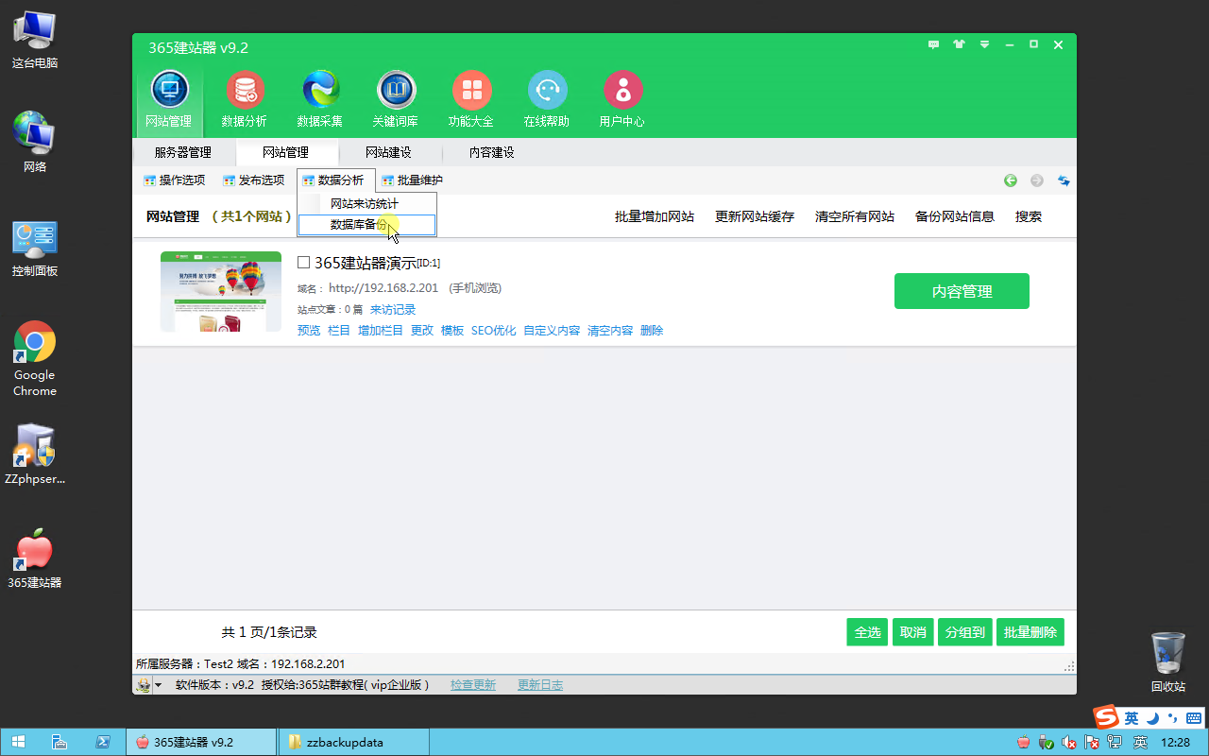Open 自定义内容 link
This screenshot has height=756, width=1209.
tap(552, 331)
